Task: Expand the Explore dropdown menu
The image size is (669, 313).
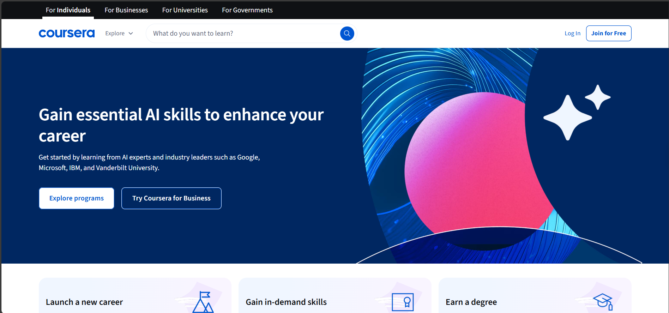Action: point(115,34)
